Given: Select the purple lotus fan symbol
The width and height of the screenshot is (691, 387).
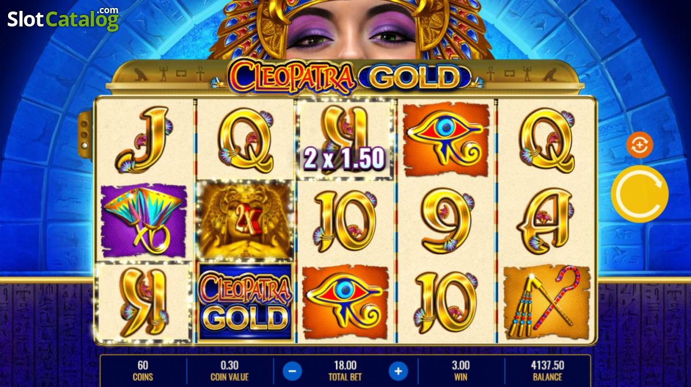Looking at the screenshot, I should 144,220.
